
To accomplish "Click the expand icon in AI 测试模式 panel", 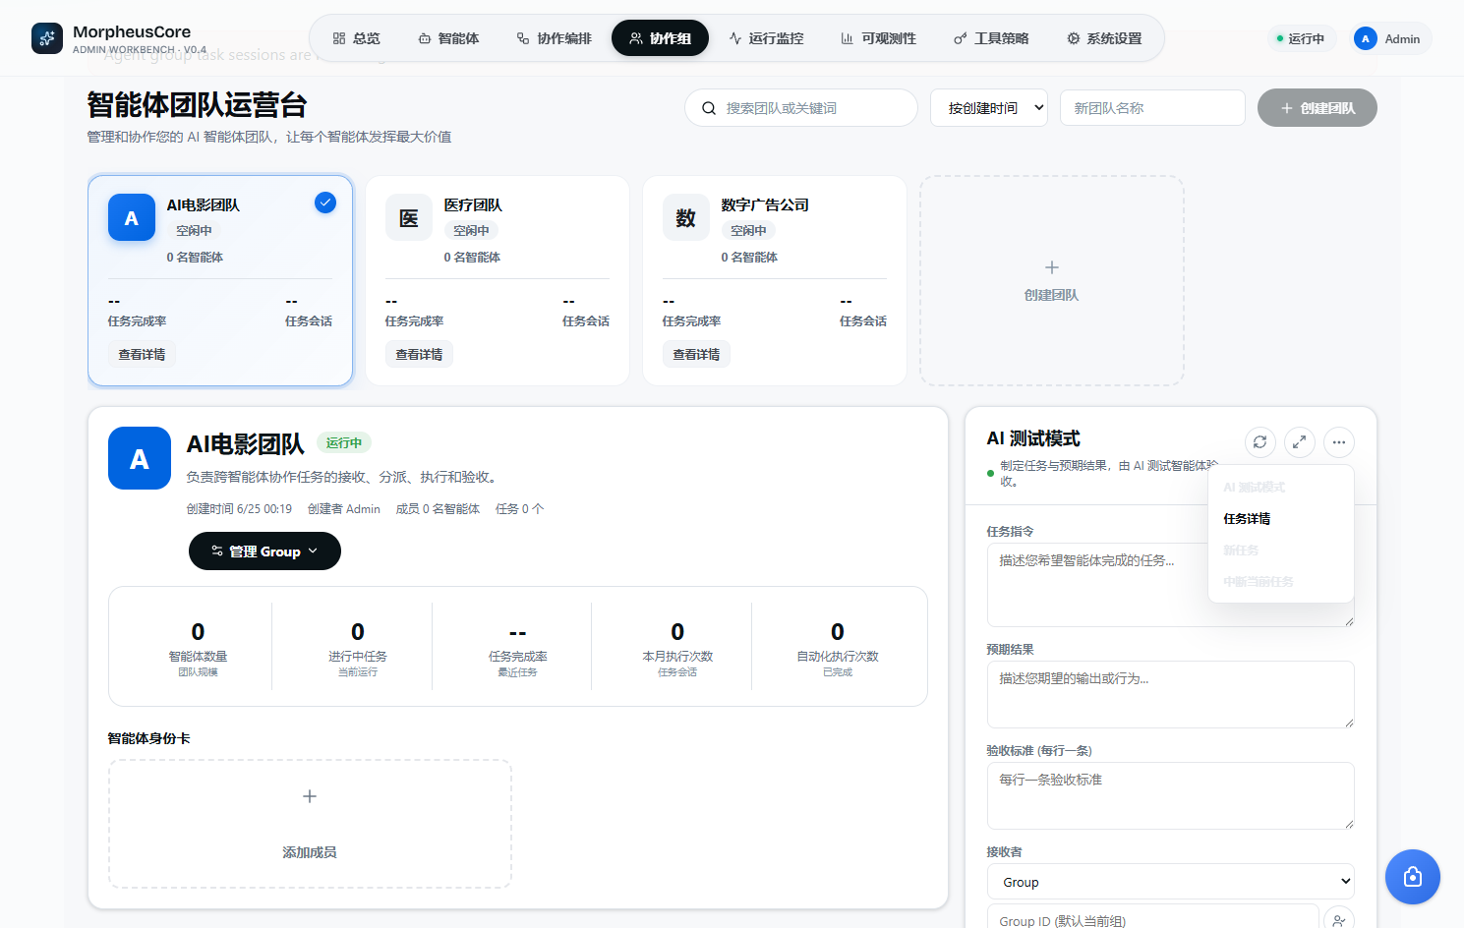I will click(x=1300, y=442).
